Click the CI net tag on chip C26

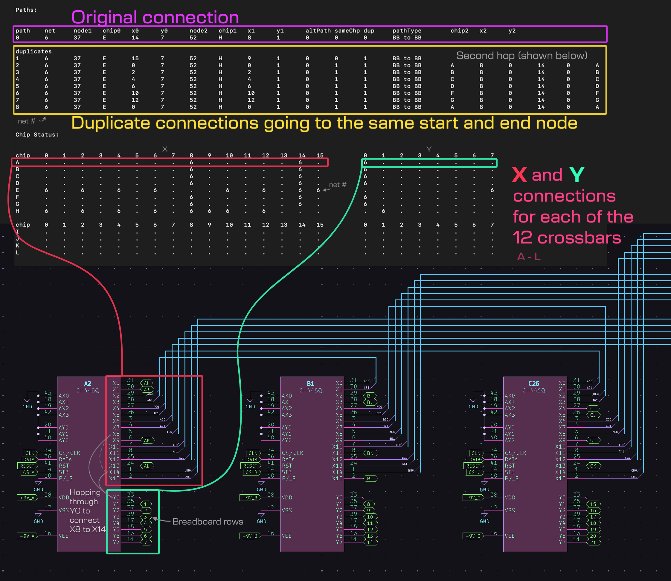click(593, 409)
